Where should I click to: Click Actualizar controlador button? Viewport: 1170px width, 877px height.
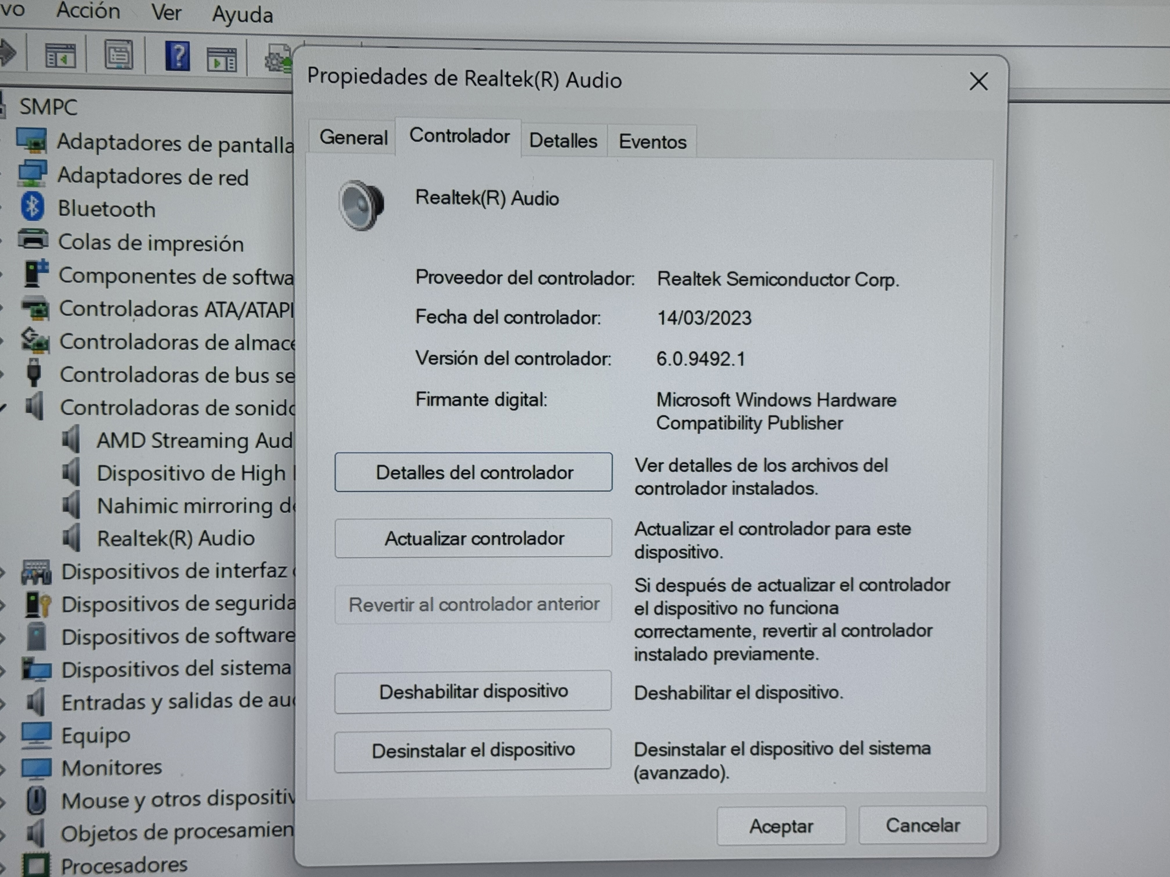click(473, 538)
